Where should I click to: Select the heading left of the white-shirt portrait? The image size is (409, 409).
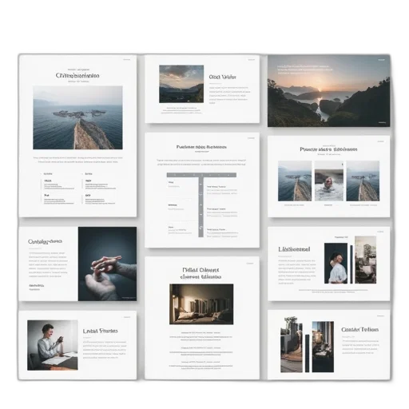tap(294, 249)
